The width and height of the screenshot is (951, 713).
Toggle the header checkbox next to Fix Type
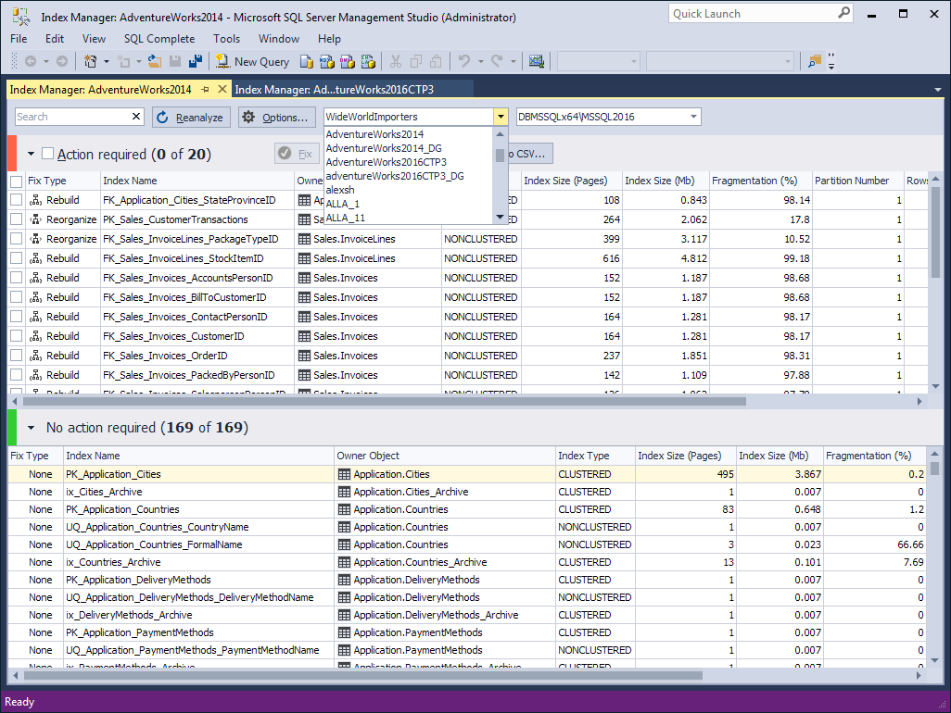[x=17, y=181]
